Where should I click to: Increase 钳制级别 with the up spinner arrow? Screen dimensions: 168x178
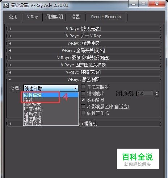coord(157,92)
